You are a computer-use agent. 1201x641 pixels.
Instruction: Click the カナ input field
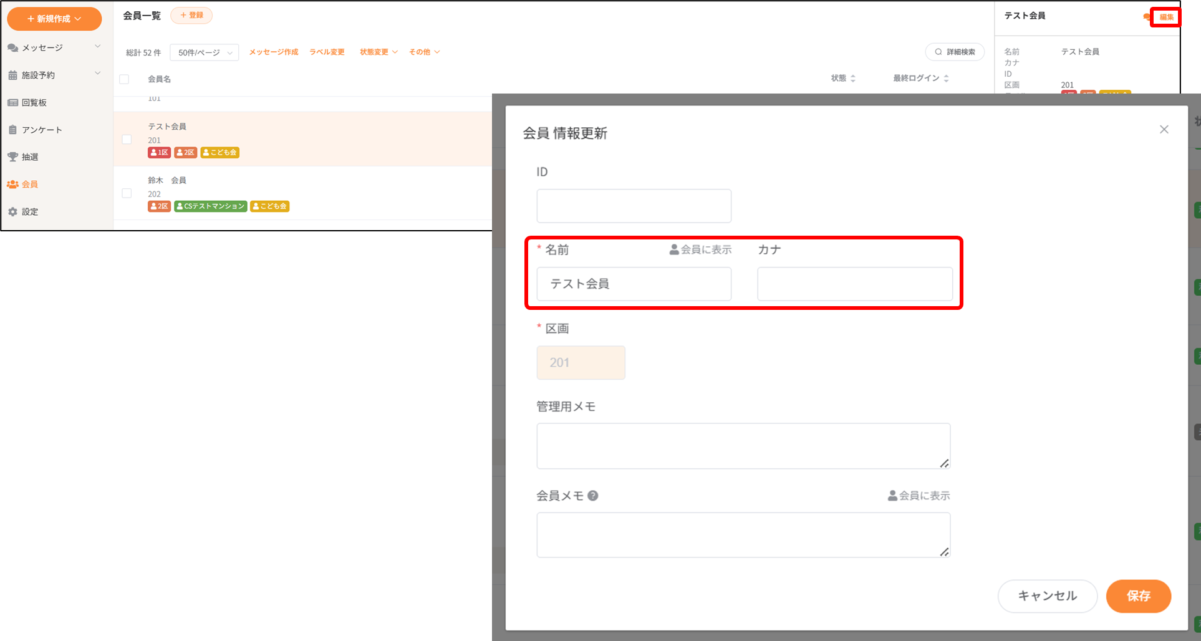click(855, 284)
